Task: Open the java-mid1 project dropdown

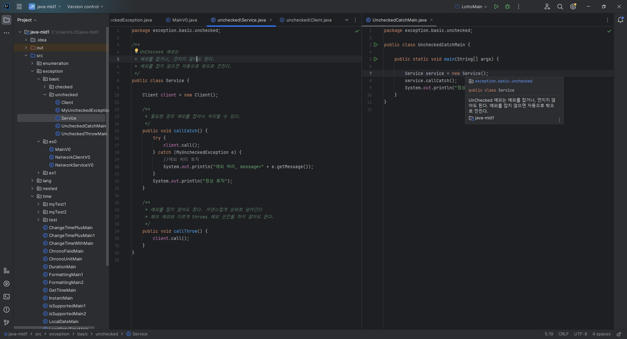Action: pyautogui.click(x=45, y=7)
